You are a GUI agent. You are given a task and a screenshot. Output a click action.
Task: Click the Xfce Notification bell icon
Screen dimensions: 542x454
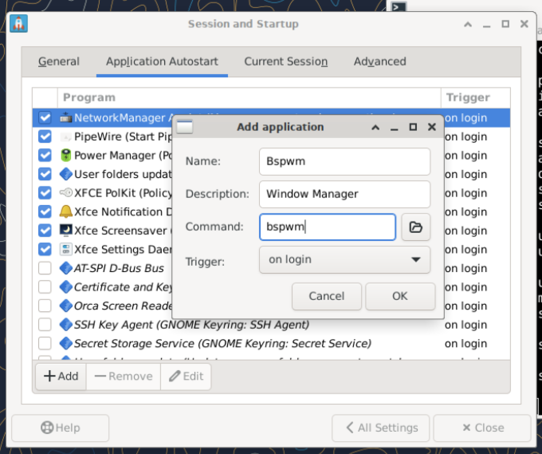pyautogui.click(x=65, y=212)
